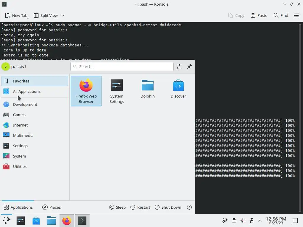Click Show Desktop button in panel
The width and height of the screenshot is (303, 227).
click(x=295, y=220)
